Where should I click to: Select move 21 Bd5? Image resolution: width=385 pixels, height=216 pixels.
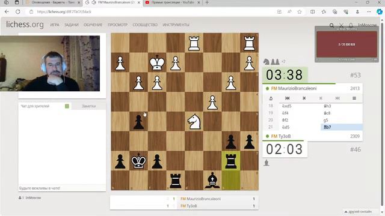[x=286, y=127]
